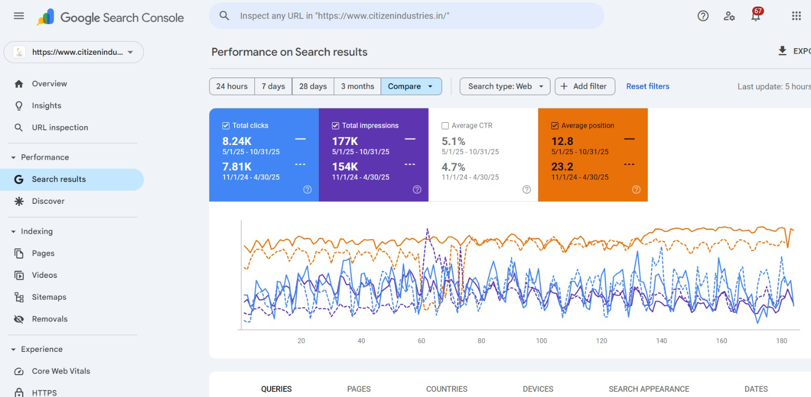Open help tooltip on Average position card
Image resolution: width=811 pixels, height=397 pixels.
(636, 190)
